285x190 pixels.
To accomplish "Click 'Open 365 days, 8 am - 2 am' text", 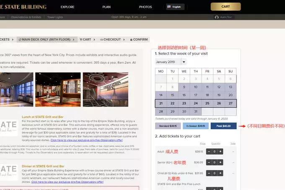I will 129,17.
